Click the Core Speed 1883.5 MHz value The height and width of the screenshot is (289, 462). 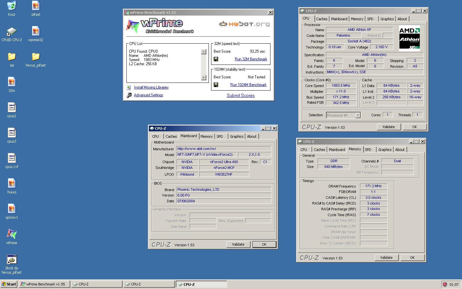point(341,85)
